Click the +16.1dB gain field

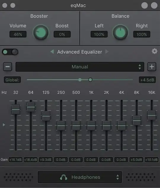coord(15,160)
